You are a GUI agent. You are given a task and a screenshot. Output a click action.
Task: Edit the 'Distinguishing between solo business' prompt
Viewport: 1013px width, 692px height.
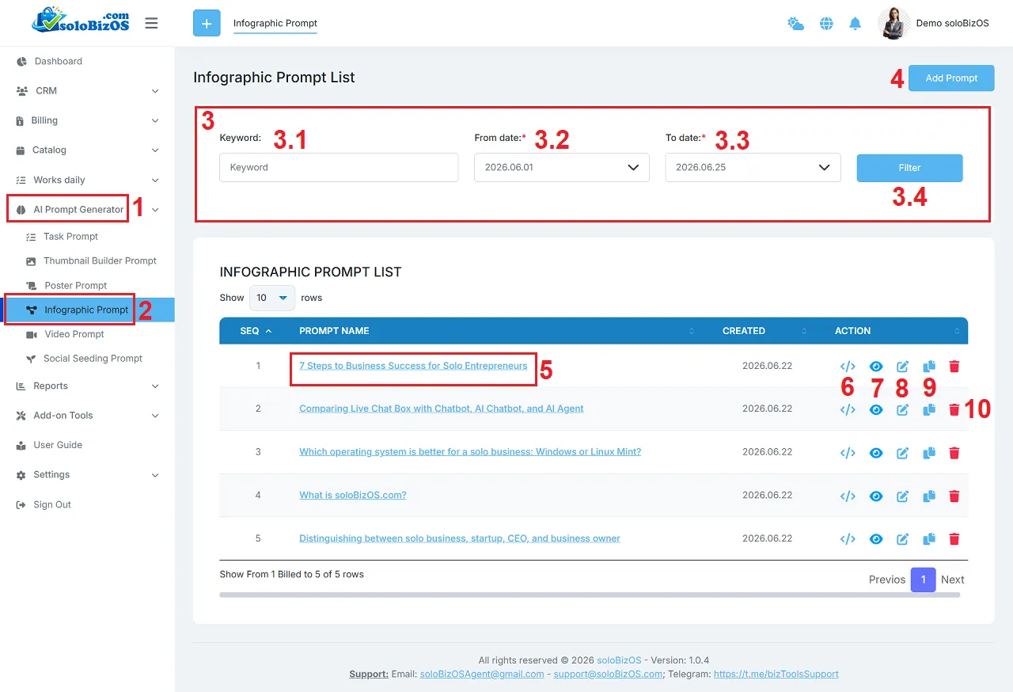(902, 539)
